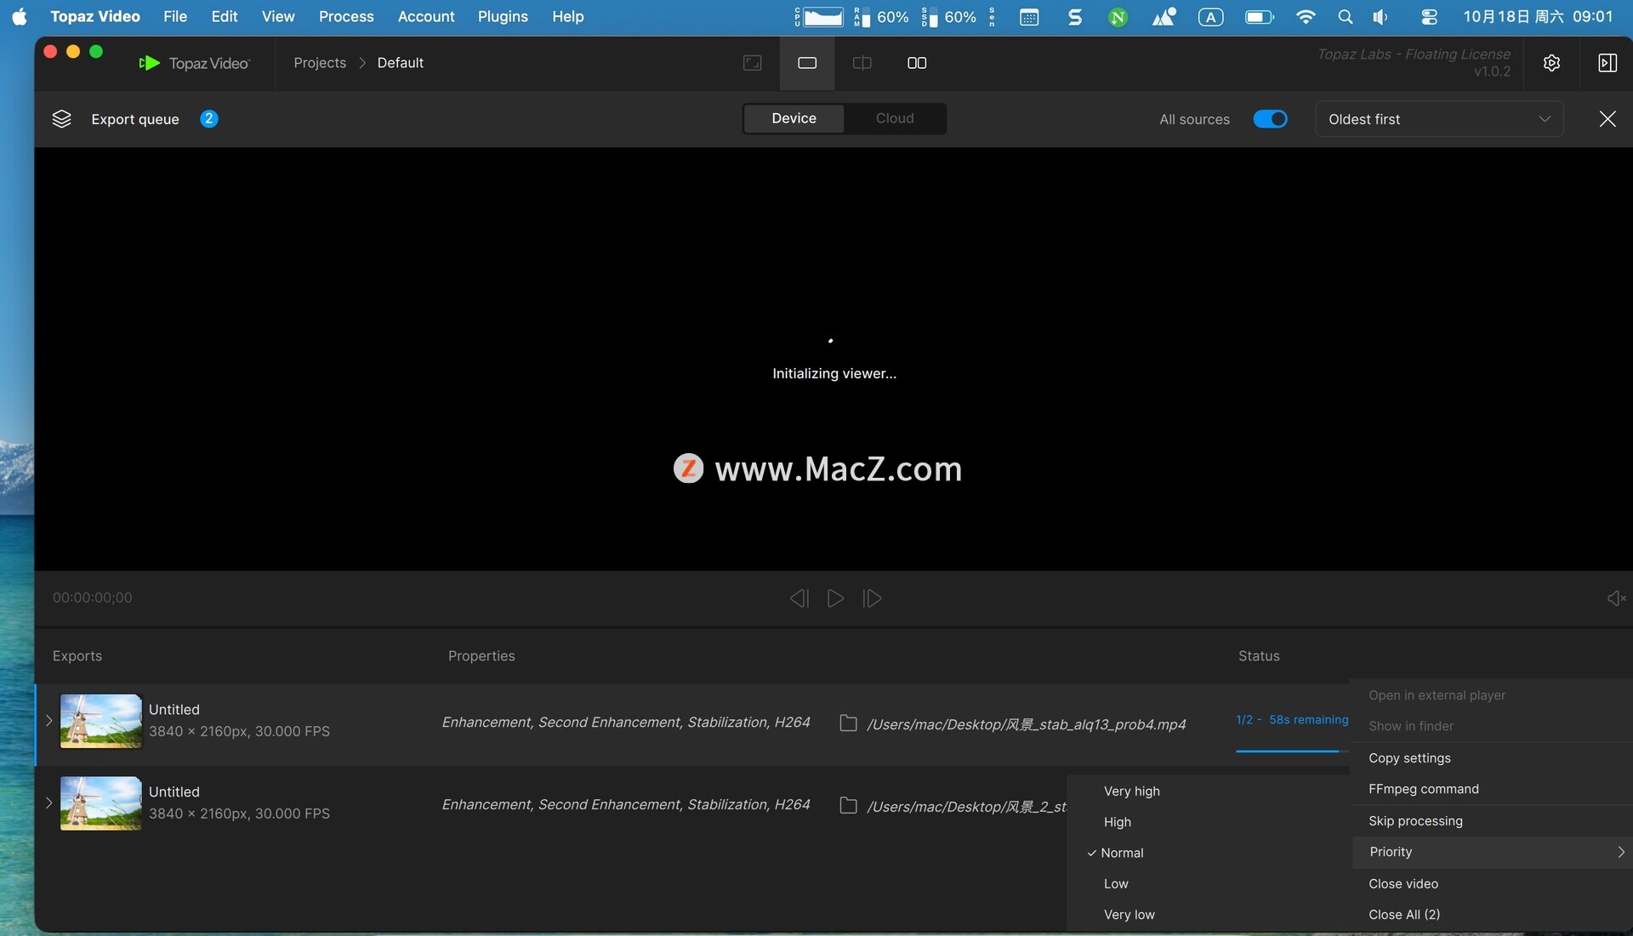This screenshot has width=1633, height=936.
Task: Open settings with the gear icon
Action: point(1551,63)
